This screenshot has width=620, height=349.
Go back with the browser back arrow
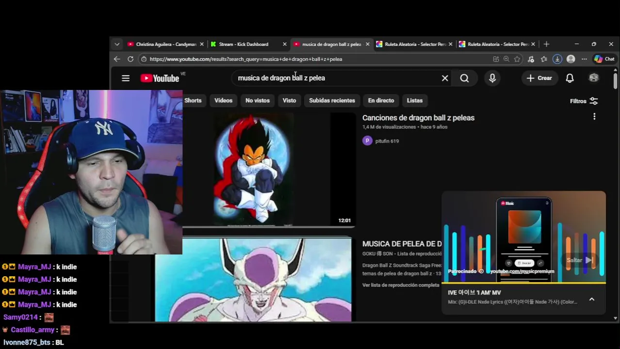click(x=117, y=59)
